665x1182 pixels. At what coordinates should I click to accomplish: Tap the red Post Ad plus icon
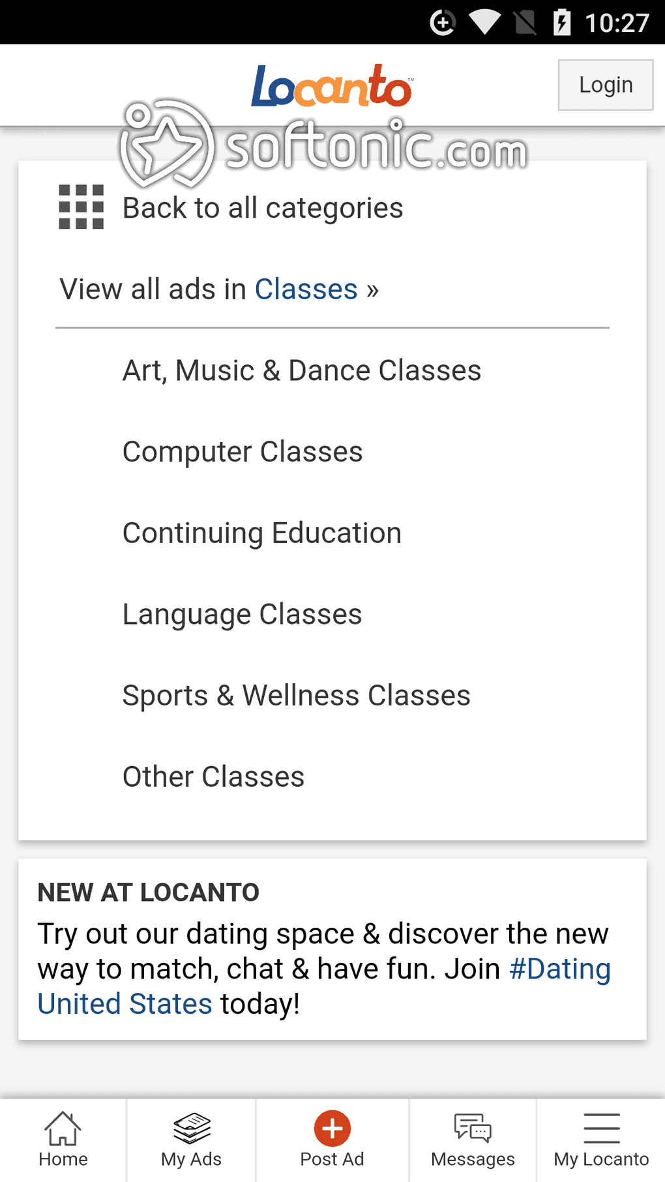pos(332,1128)
